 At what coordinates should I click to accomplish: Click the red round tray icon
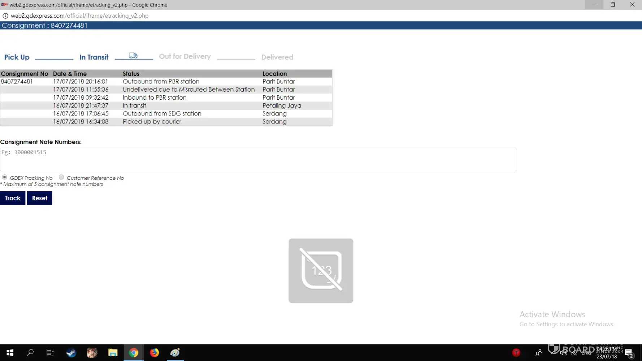point(516,353)
